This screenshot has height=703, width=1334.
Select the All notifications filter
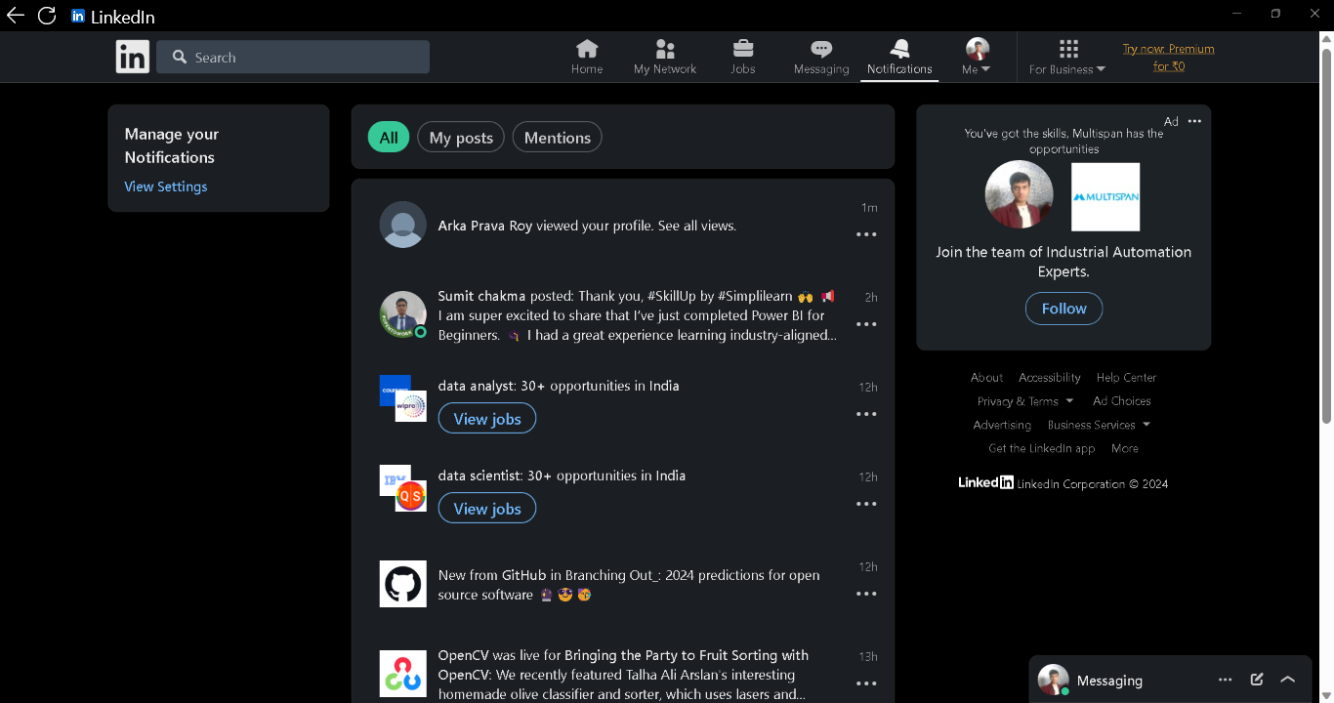389,138
